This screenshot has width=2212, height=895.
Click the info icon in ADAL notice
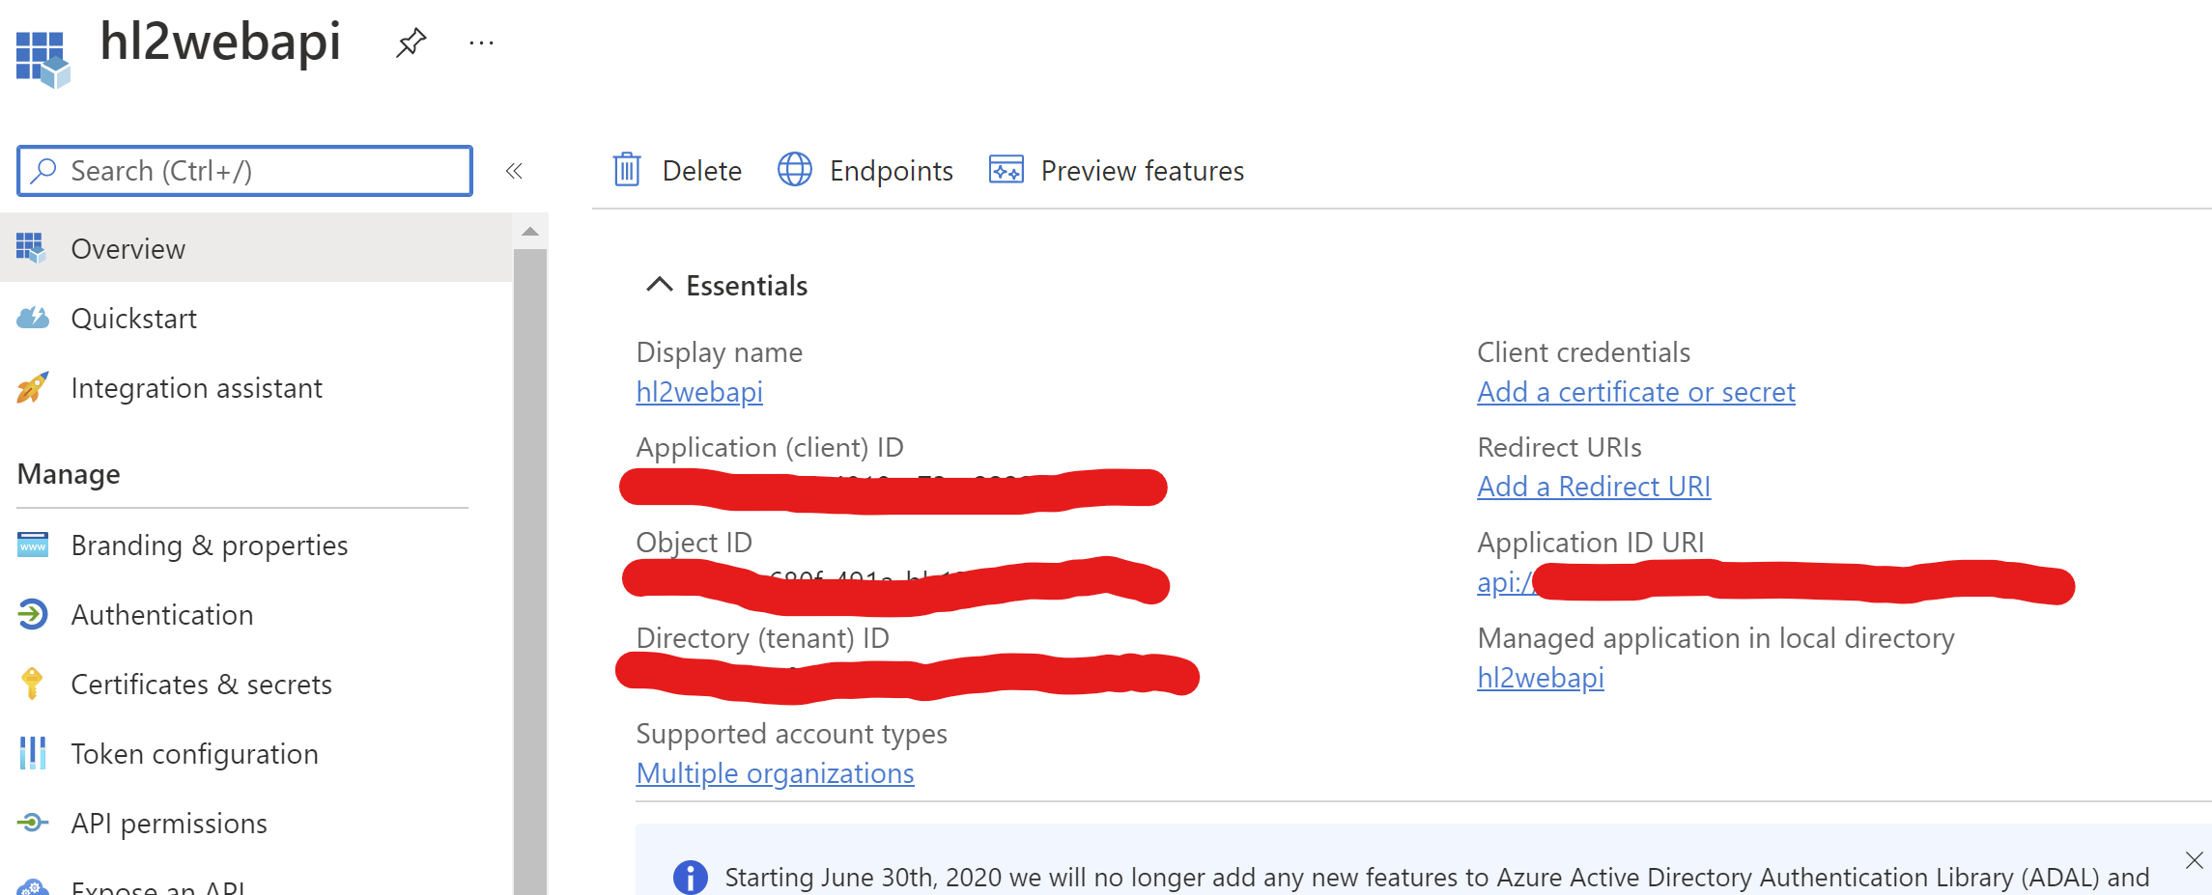pyautogui.click(x=690, y=877)
